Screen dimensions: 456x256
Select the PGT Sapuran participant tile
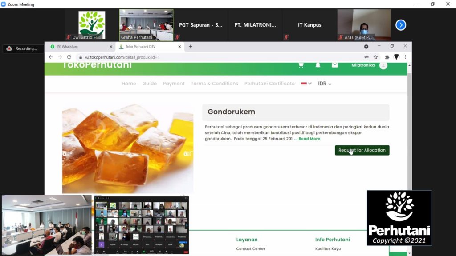pyautogui.click(x=201, y=25)
